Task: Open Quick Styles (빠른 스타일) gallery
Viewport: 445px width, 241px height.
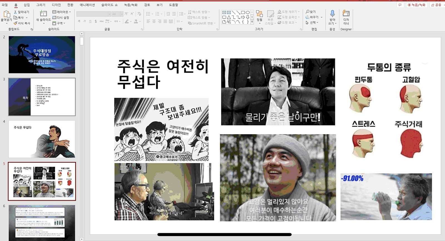Action: (x=270, y=18)
